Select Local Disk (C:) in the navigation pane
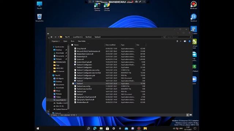 (61, 100)
